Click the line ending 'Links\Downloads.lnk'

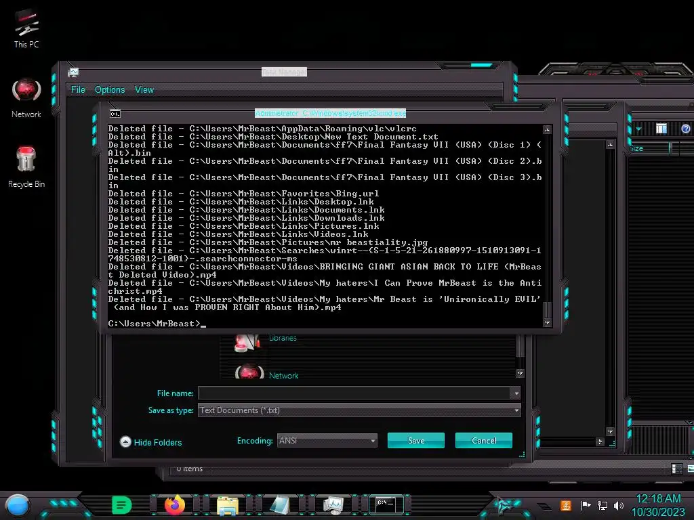click(x=246, y=218)
